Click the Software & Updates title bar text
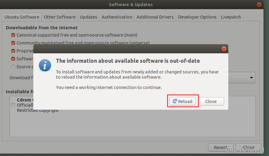The height and width of the screenshot is (156, 269). [x=131, y=5]
